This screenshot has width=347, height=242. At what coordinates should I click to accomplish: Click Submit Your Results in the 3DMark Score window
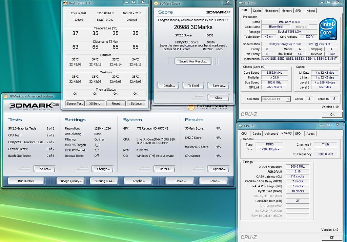[193, 61]
